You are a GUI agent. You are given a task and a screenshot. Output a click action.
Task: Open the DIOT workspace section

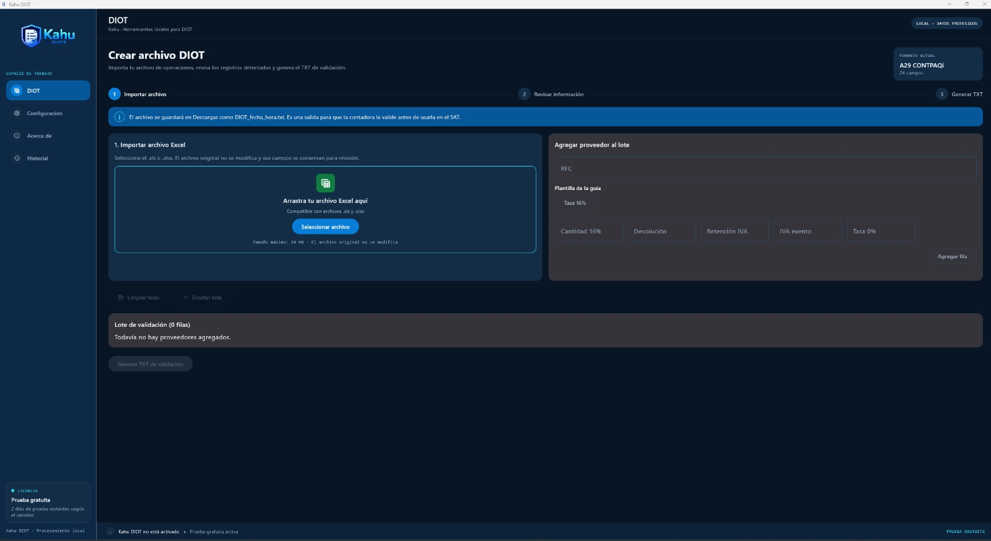pyautogui.click(x=48, y=90)
